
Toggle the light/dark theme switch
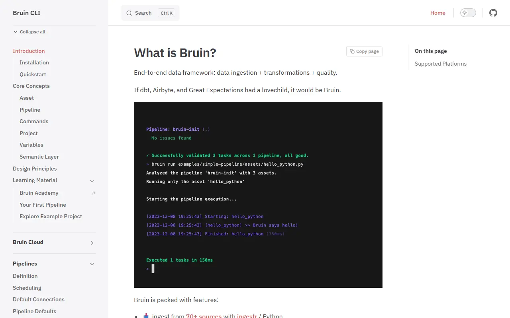pos(468,13)
